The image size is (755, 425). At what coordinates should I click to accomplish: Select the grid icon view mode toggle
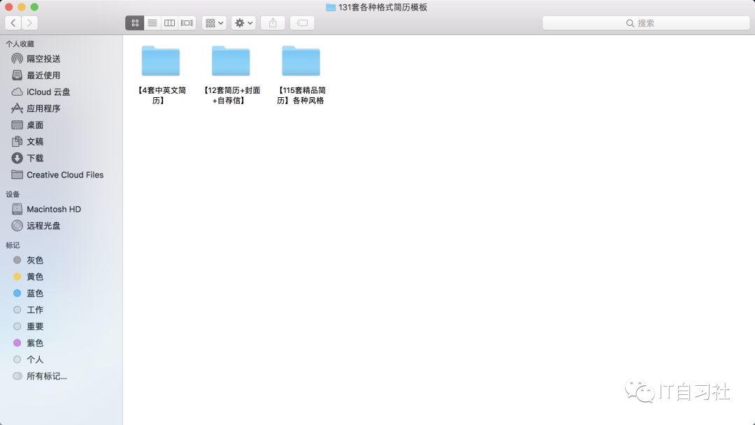135,22
